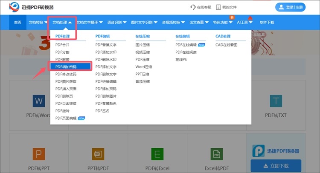This screenshot has height=173, width=320.
Task: Select PDF链接编辑 option
Action: (x=106, y=81)
